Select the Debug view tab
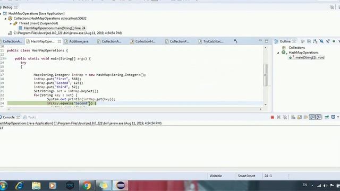Viewport: 340px width, 191px height. [7, 7]
